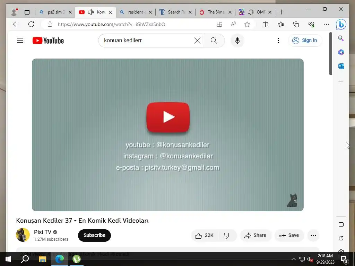Play the video using the large red button
355x266 pixels.
(x=168, y=117)
